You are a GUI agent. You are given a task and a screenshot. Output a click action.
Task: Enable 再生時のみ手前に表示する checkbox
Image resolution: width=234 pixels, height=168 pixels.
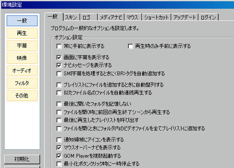click(131, 46)
